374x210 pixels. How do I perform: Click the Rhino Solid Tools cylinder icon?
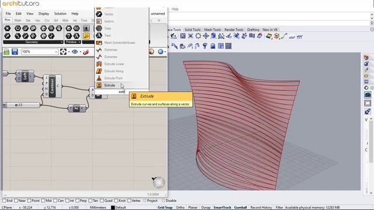(x=213, y=36)
